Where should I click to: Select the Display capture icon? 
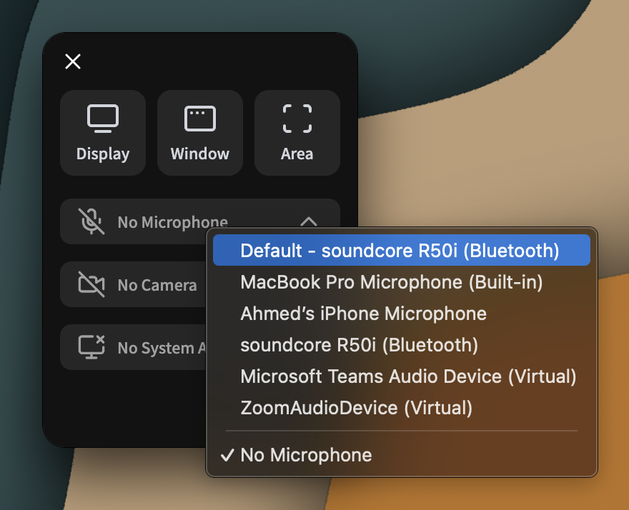coord(103,133)
